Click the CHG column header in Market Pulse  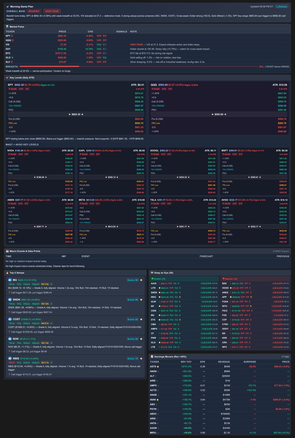tap(90, 32)
